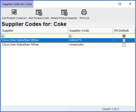Select the xmascoke supplier code row
Viewport: 136px width, 112px height.
click(x=68, y=45)
